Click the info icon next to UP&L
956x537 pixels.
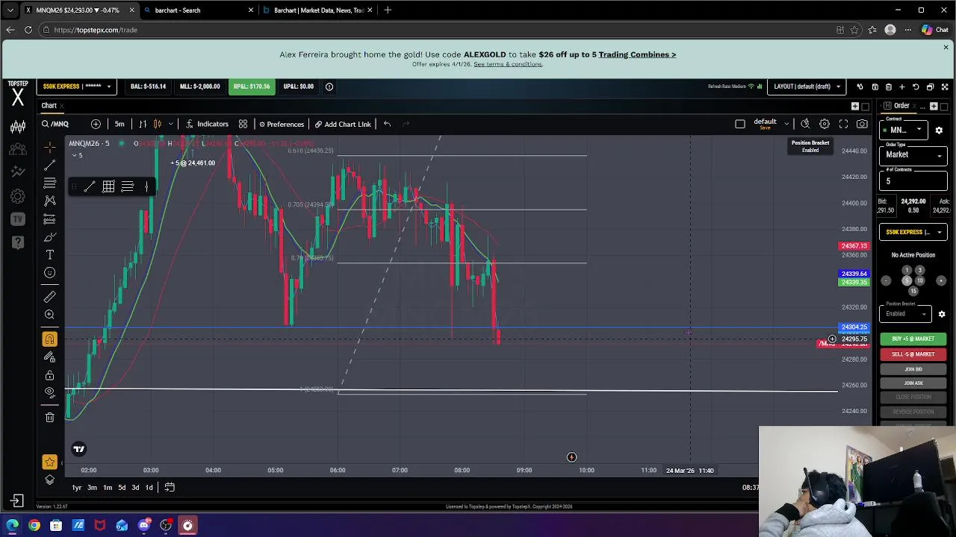tap(329, 87)
